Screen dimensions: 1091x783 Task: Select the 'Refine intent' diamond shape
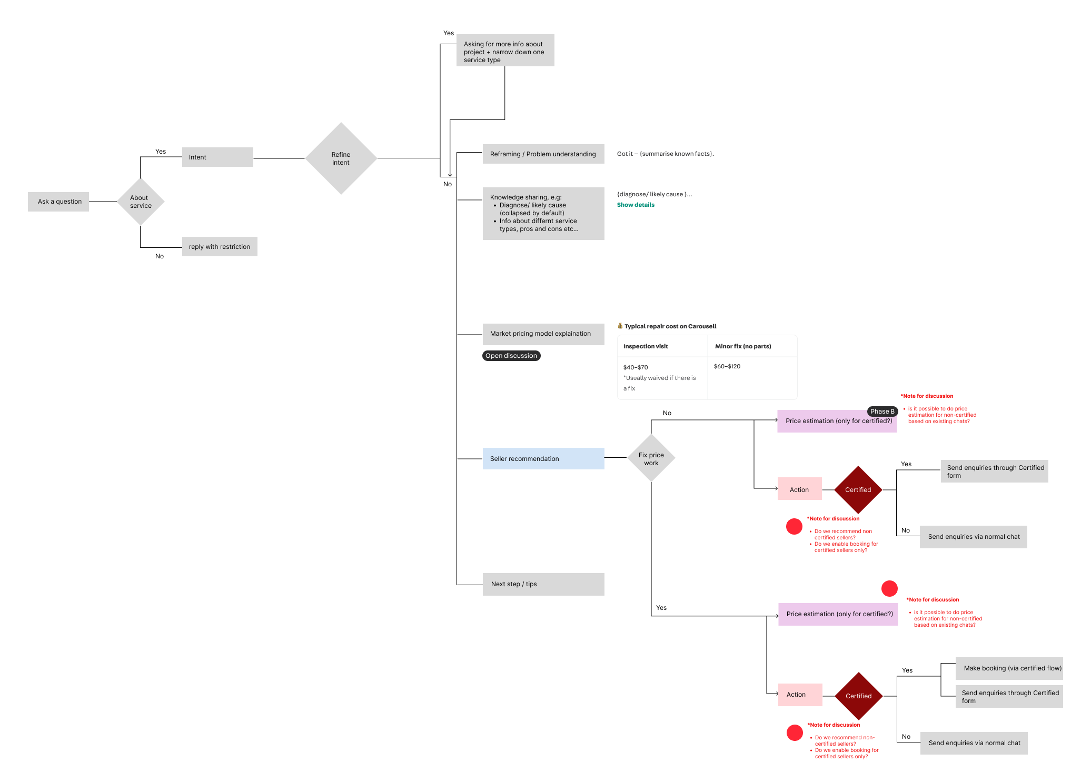[341, 158]
